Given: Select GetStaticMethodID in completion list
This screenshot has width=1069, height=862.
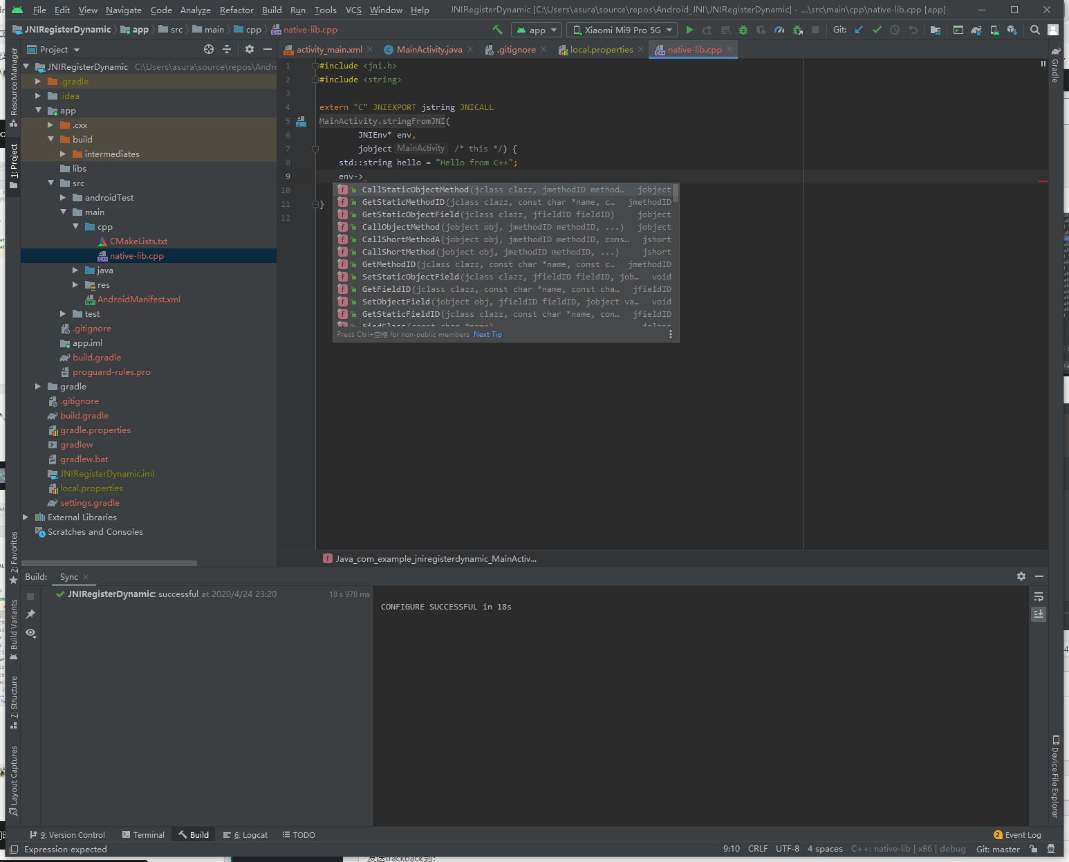Looking at the screenshot, I should pos(403,202).
